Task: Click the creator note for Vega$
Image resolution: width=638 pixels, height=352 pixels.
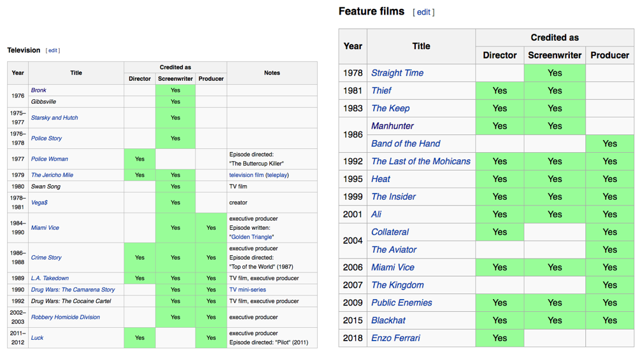Action: [x=238, y=202]
